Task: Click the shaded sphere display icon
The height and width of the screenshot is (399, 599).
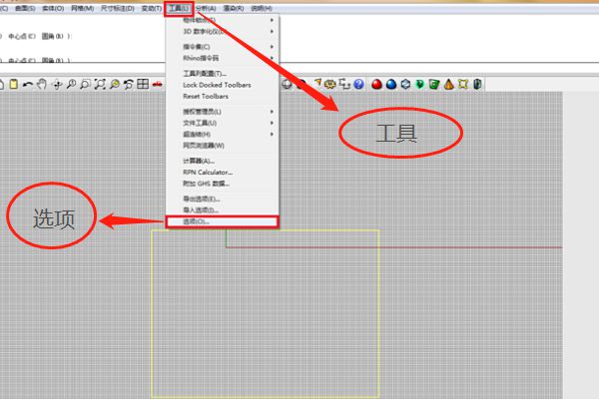Action: point(287,85)
